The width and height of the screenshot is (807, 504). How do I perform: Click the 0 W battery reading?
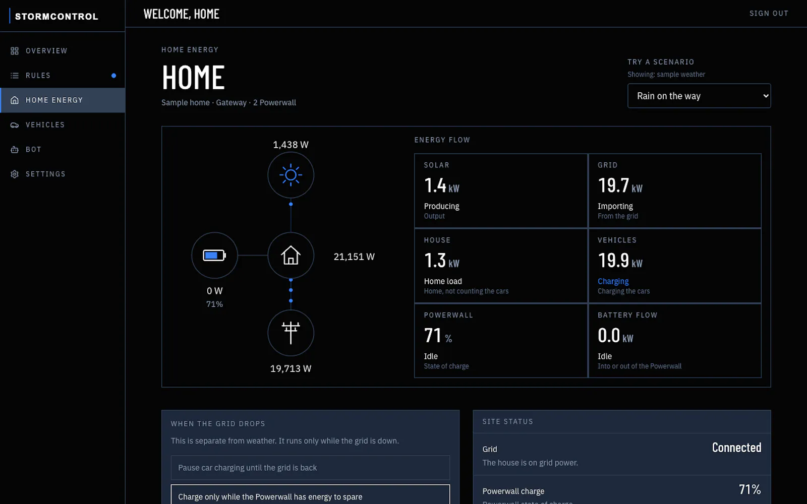(214, 291)
